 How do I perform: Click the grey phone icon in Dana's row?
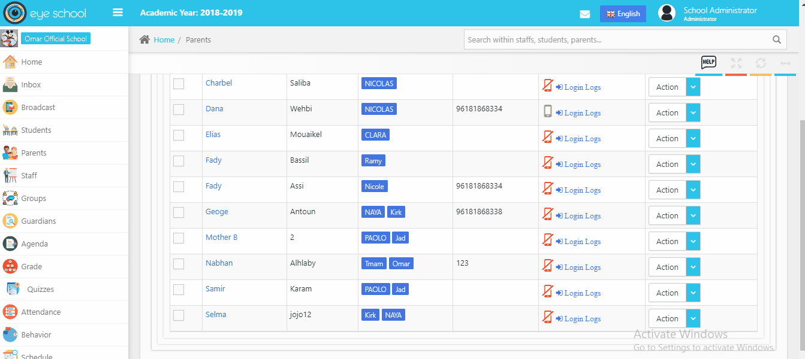point(547,111)
